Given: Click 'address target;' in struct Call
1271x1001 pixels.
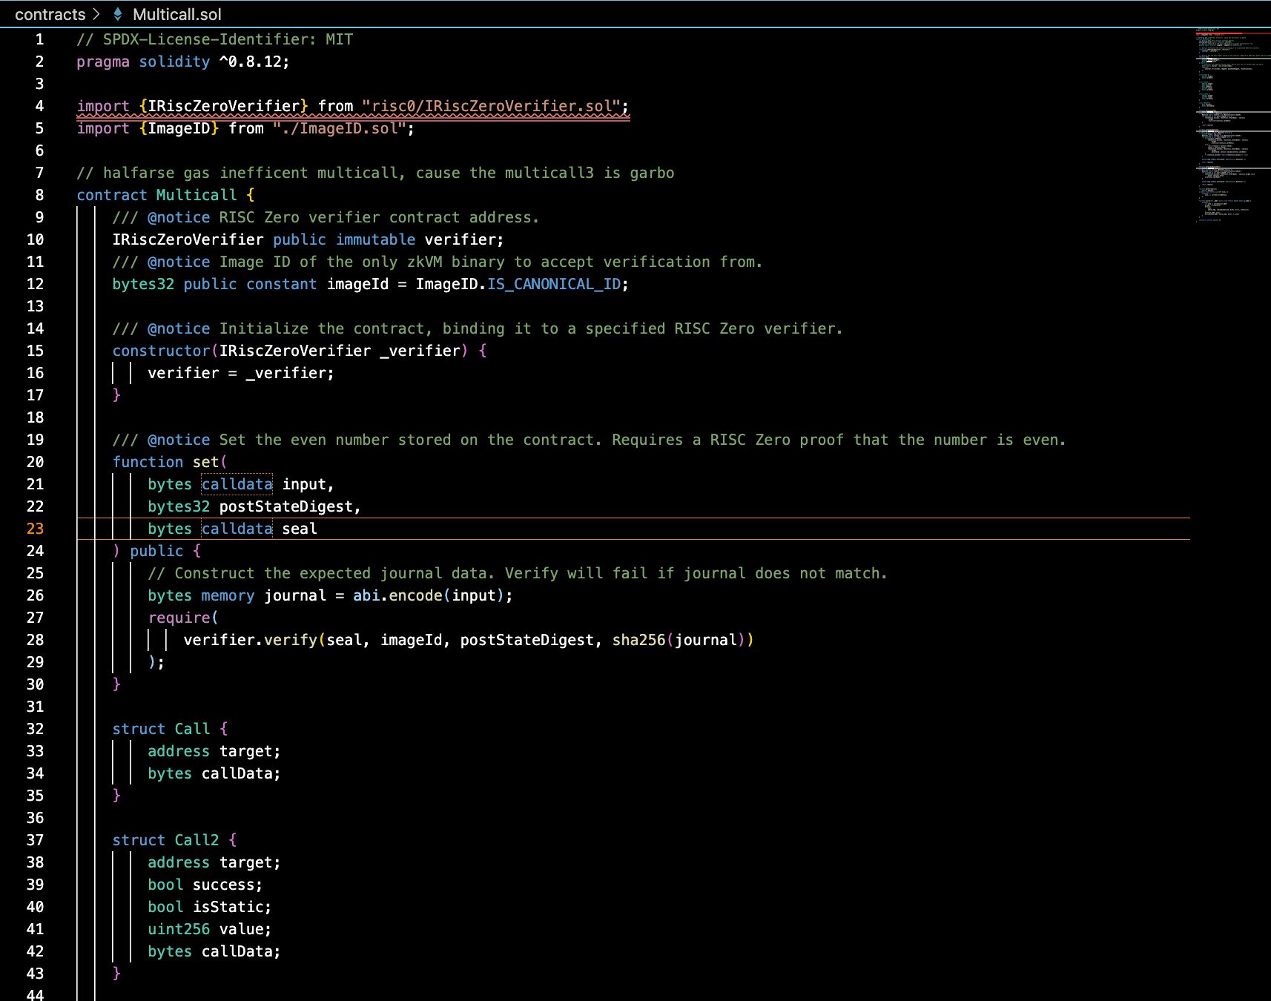Looking at the screenshot, I should point(214,751).
